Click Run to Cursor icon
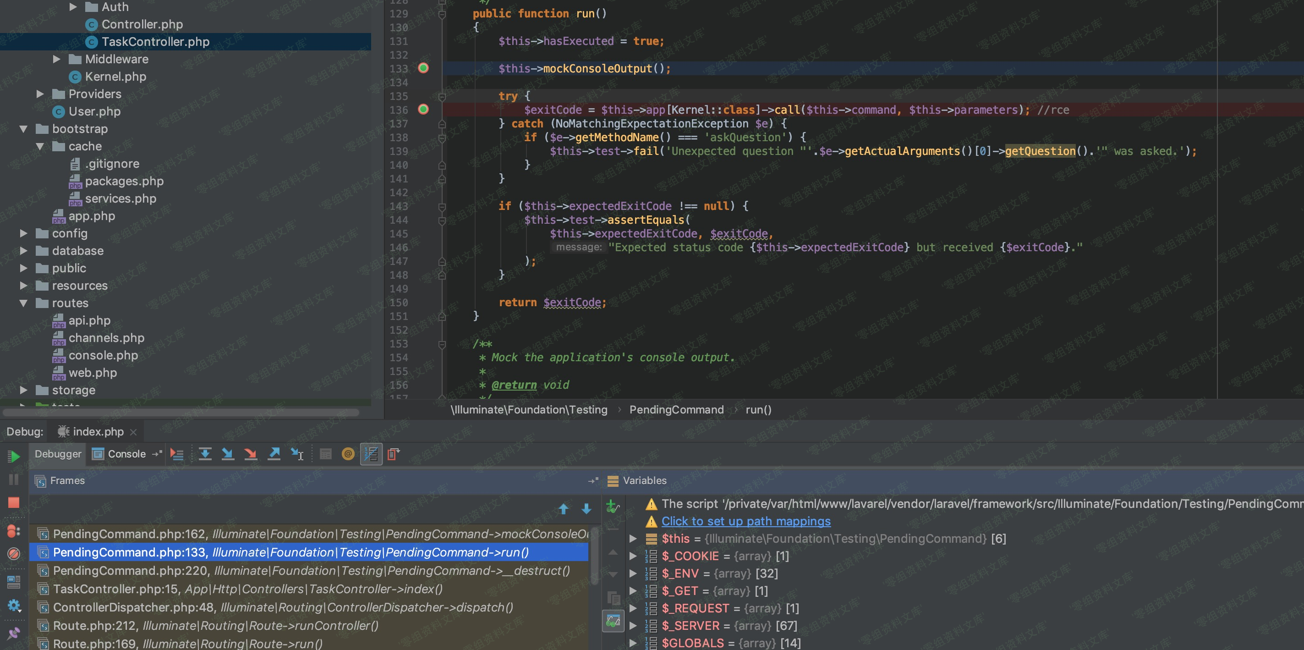 297,454
